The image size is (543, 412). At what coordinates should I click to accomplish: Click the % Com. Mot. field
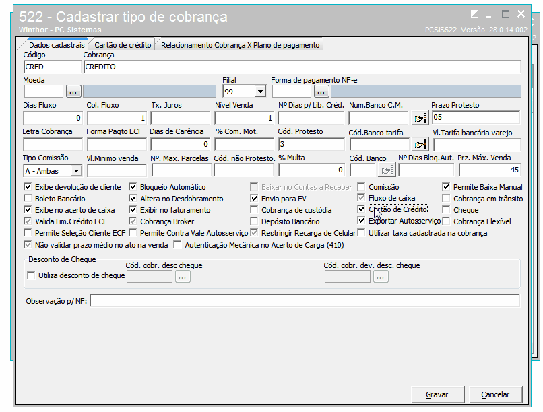(244, 144)
